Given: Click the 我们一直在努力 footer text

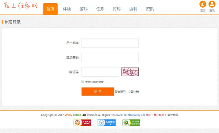Looking at the screenshot, I should pos(156,115).
